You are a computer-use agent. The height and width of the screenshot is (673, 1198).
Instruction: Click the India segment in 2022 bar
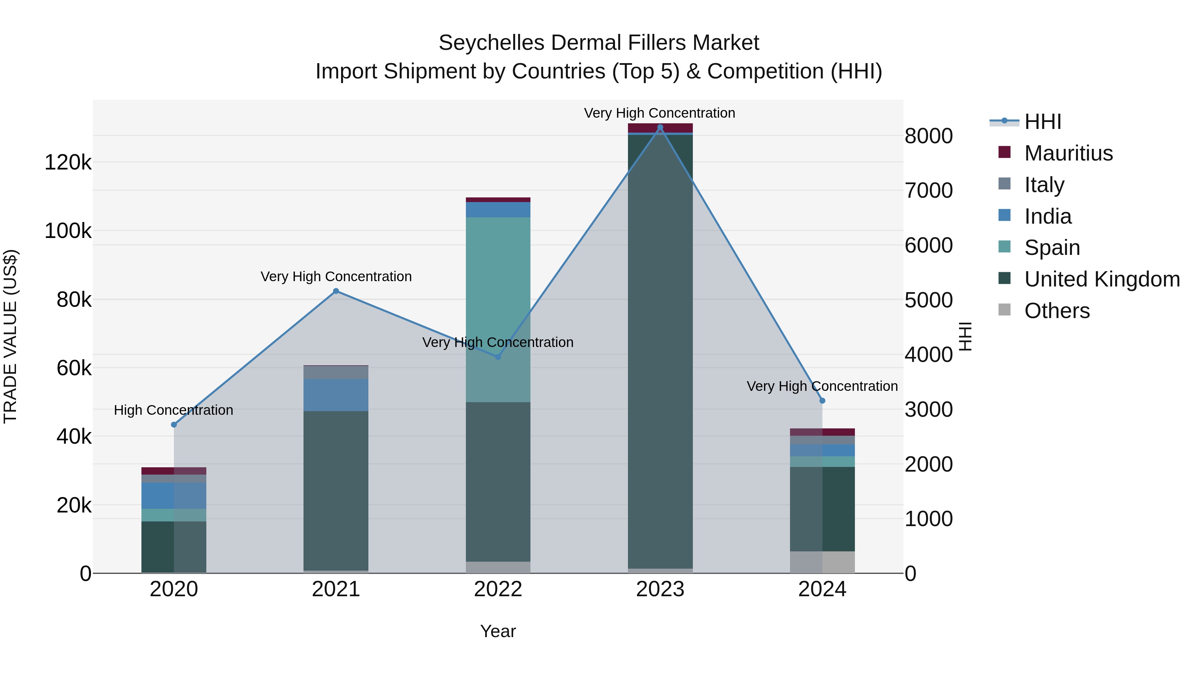click(498, 210)
